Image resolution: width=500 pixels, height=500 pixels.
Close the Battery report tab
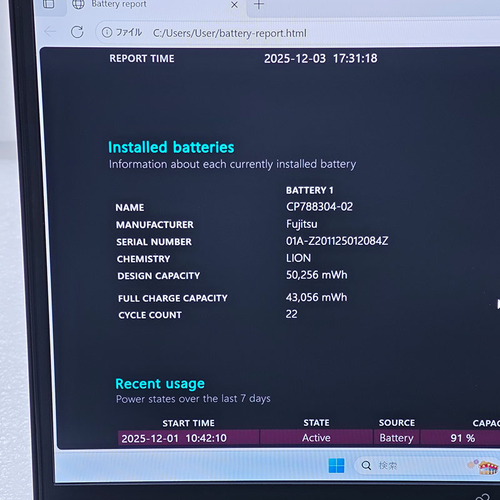234,4
